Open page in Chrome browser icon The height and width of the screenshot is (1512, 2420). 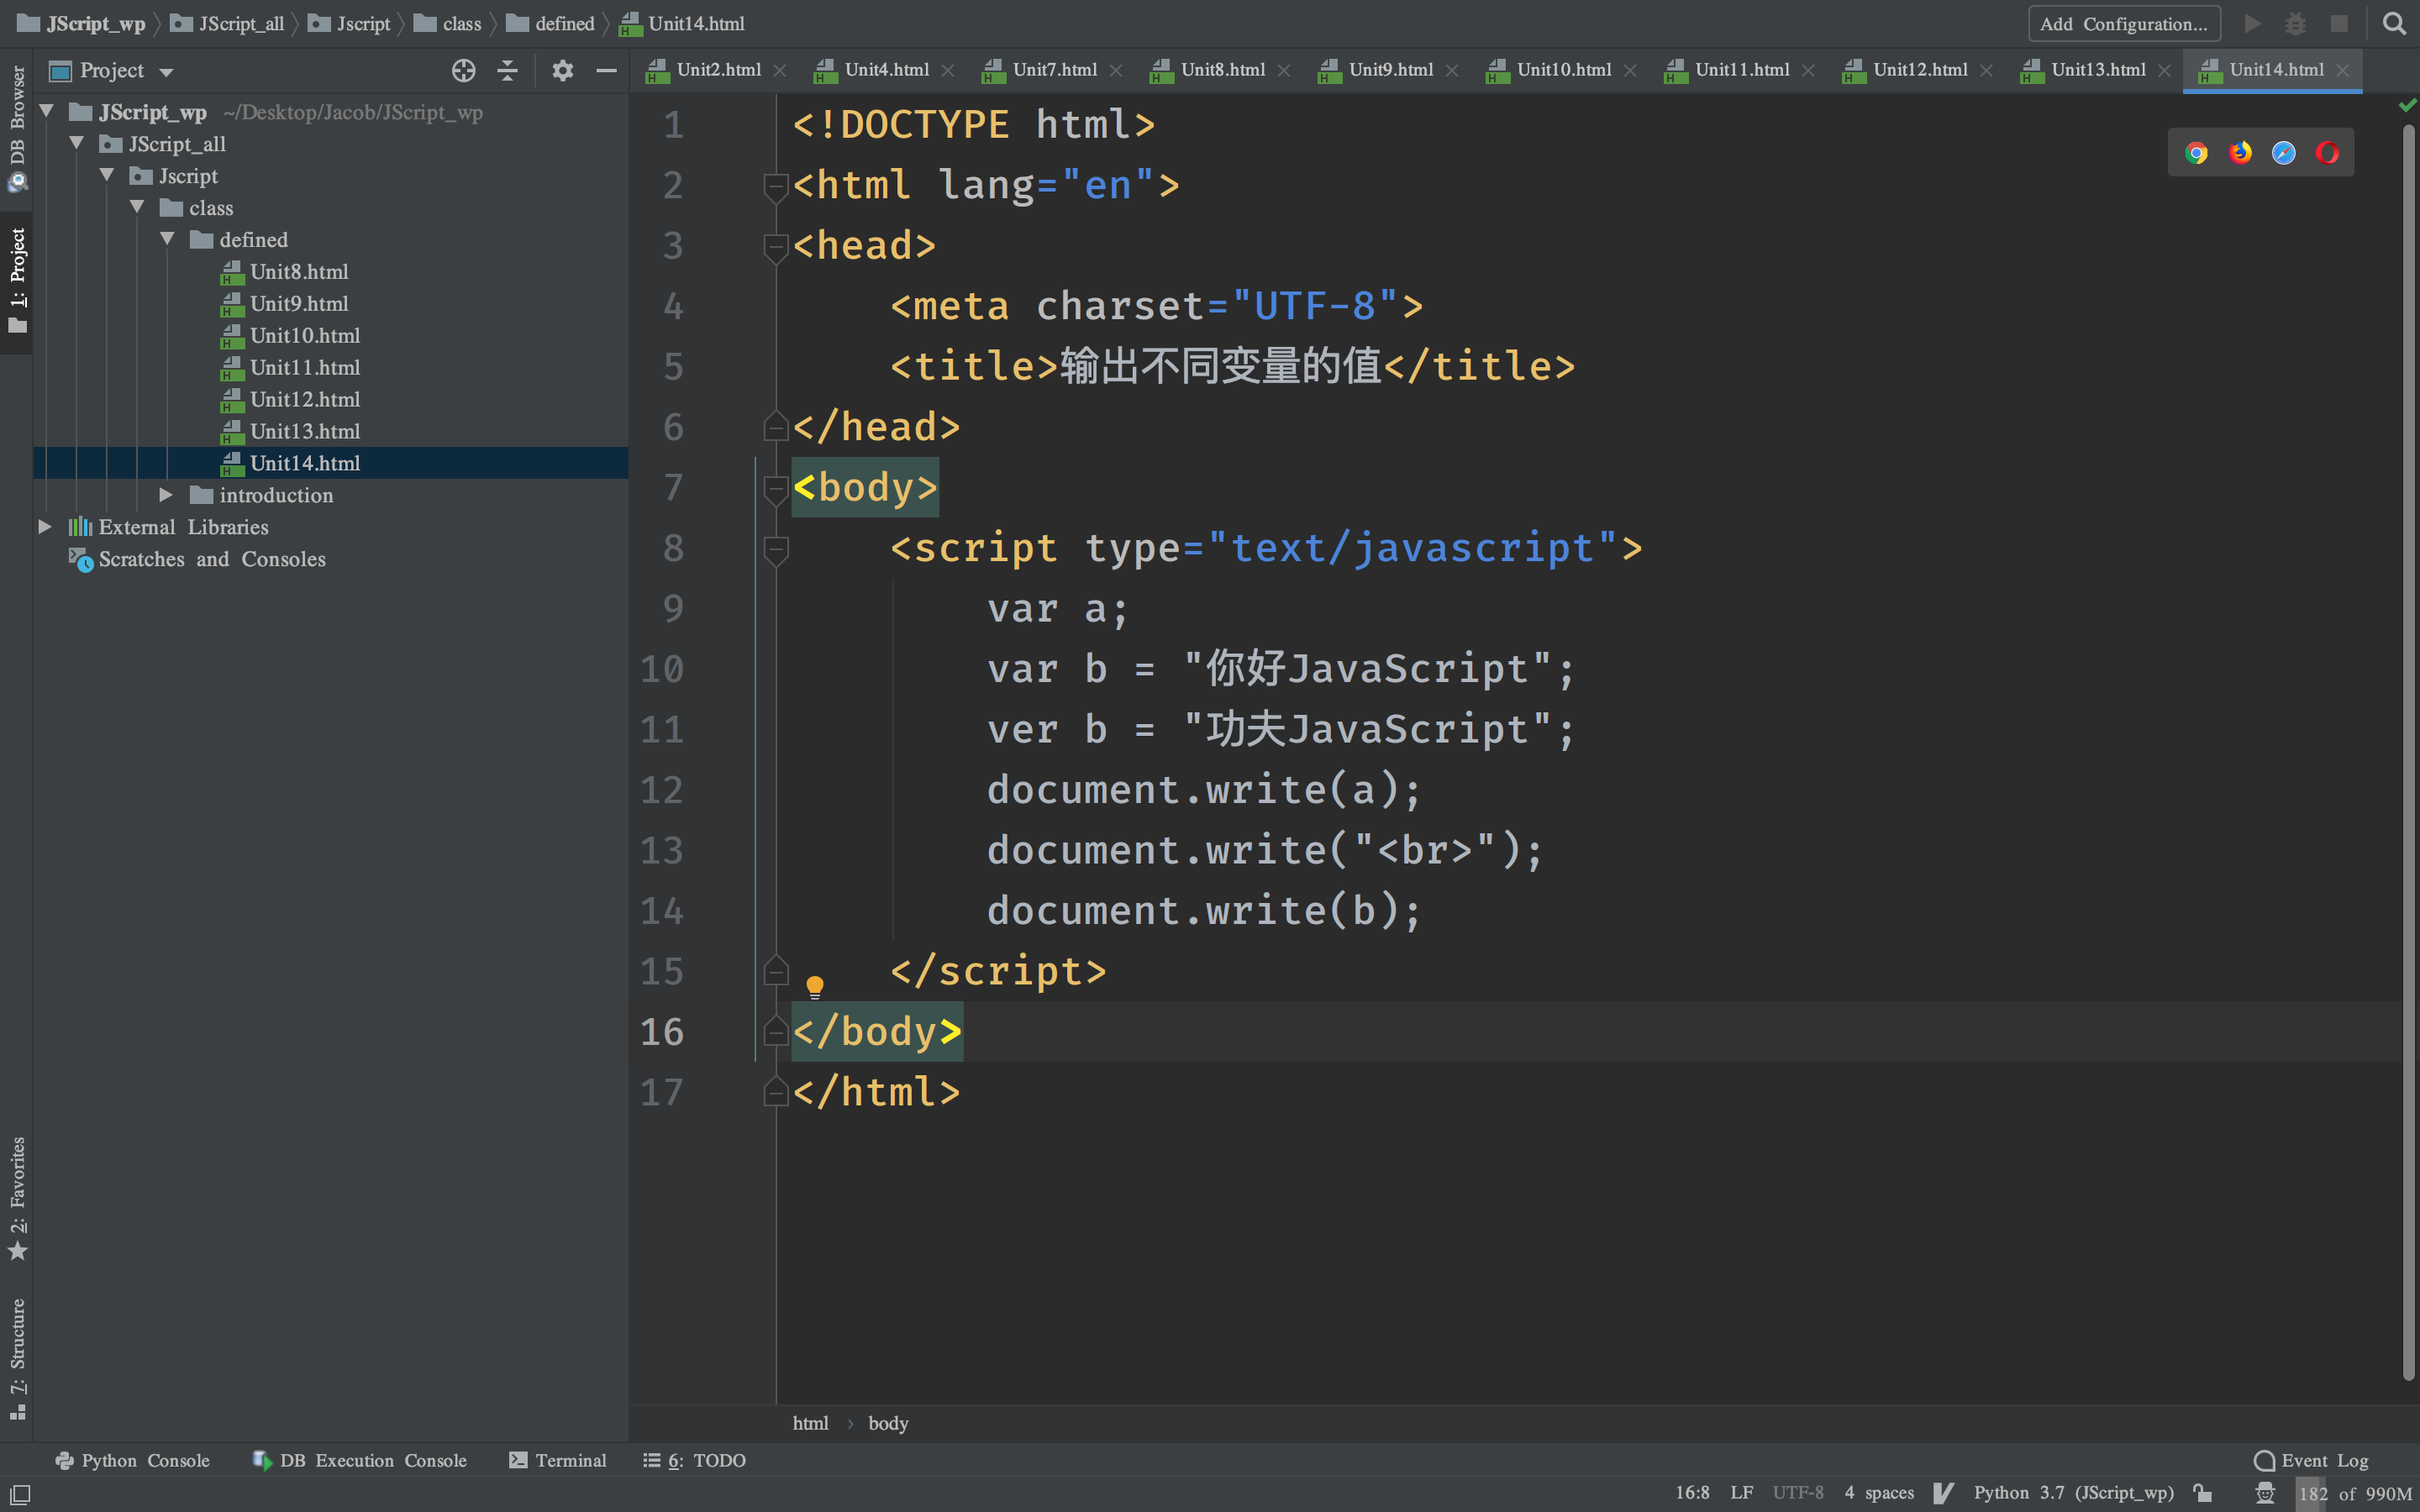[2196, 153]
